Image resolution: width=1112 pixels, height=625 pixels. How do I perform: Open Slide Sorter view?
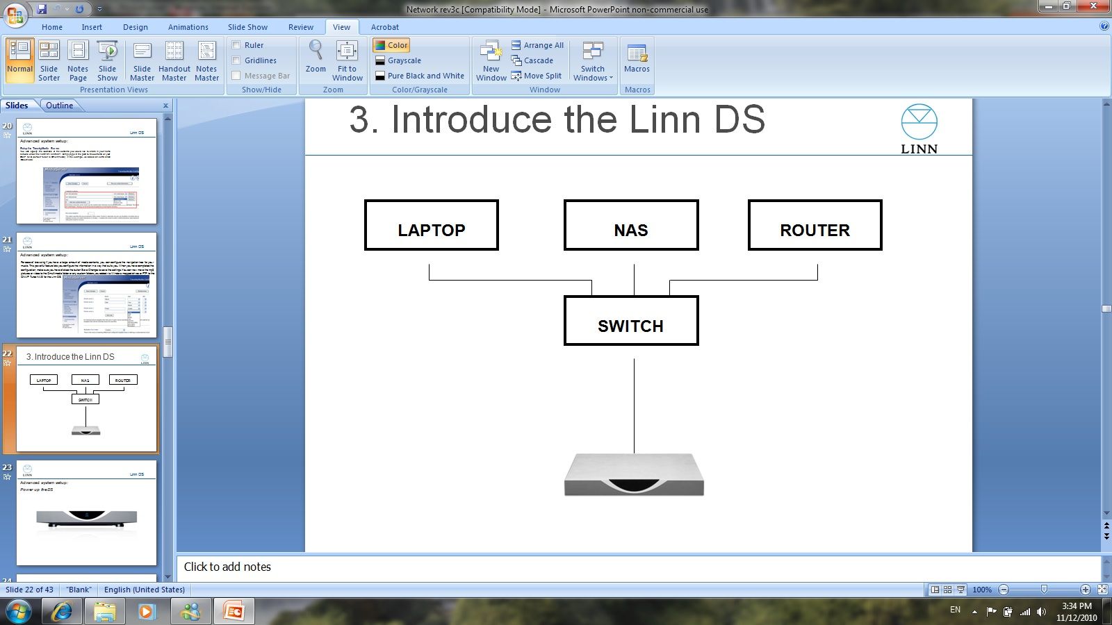49,60
